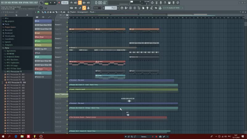Select the Lead pattern in picker
Viewport: 247px width, 139px height.
[43, 33]
